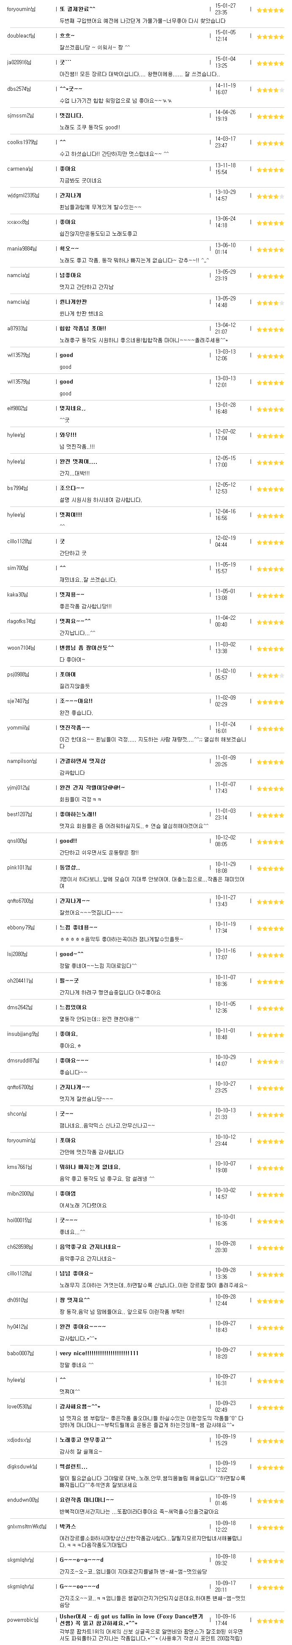Click four-star rating on dbs2574's review
The image size is (292, 1645).
(x=270, y=90)
